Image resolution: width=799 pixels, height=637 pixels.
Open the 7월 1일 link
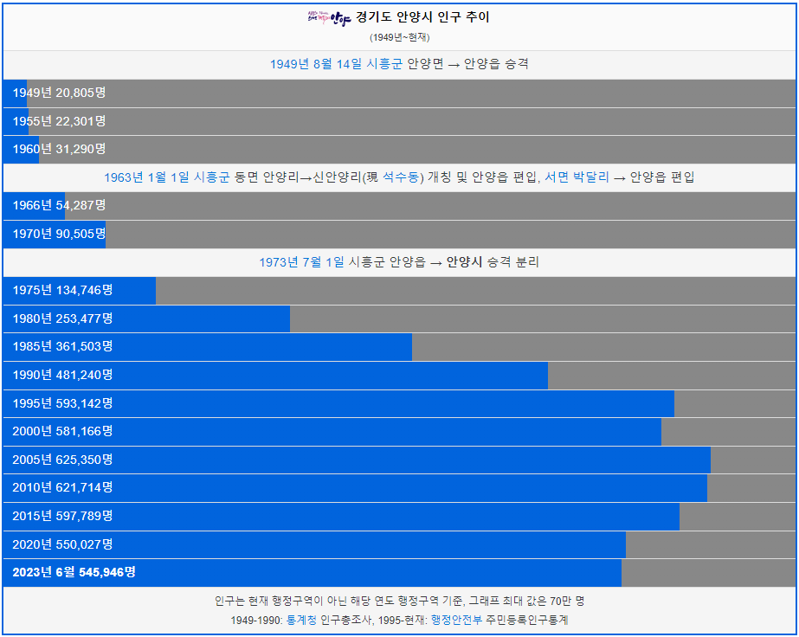click(324, 262)
